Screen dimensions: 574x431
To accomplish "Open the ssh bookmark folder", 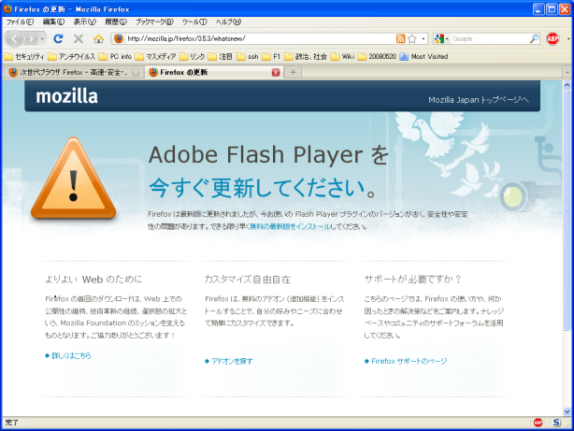I will point(248,56).
